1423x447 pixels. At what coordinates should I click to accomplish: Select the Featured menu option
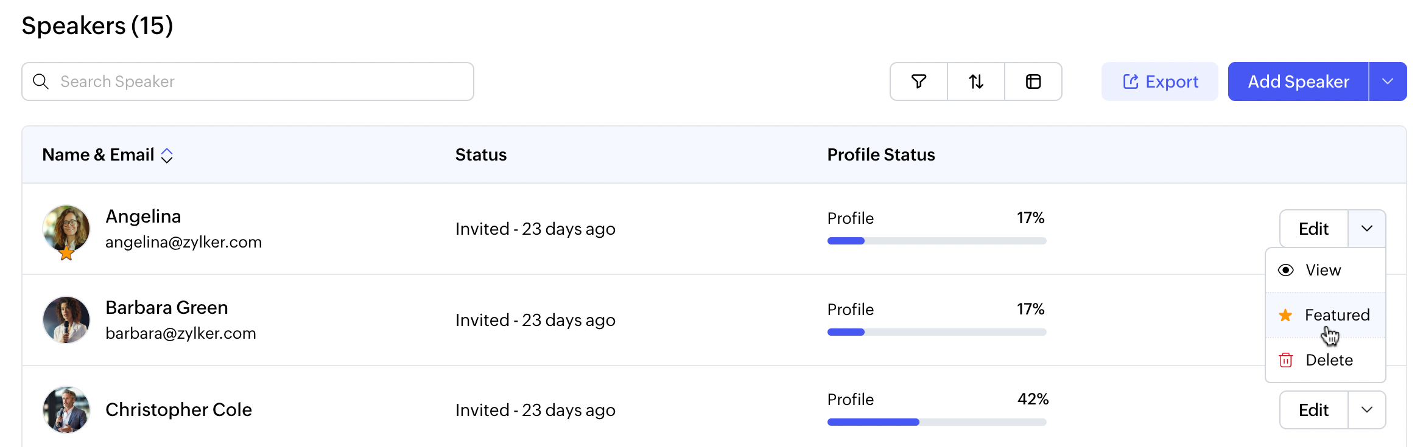coord(1337,315)
